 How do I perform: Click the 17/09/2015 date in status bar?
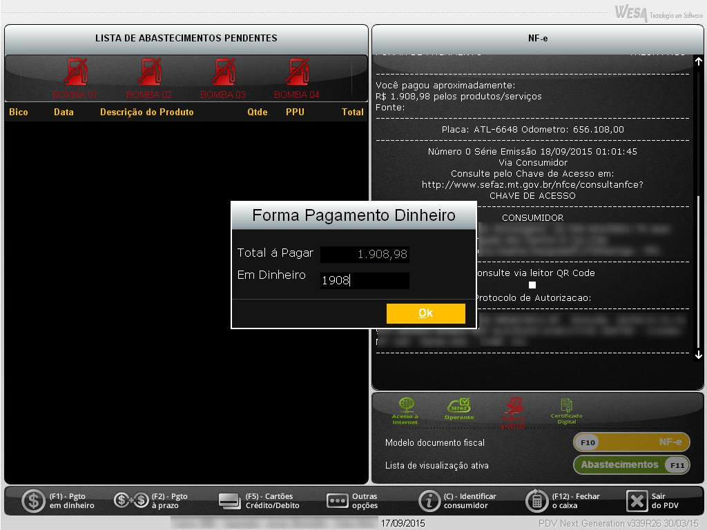(x=403, y=523)
